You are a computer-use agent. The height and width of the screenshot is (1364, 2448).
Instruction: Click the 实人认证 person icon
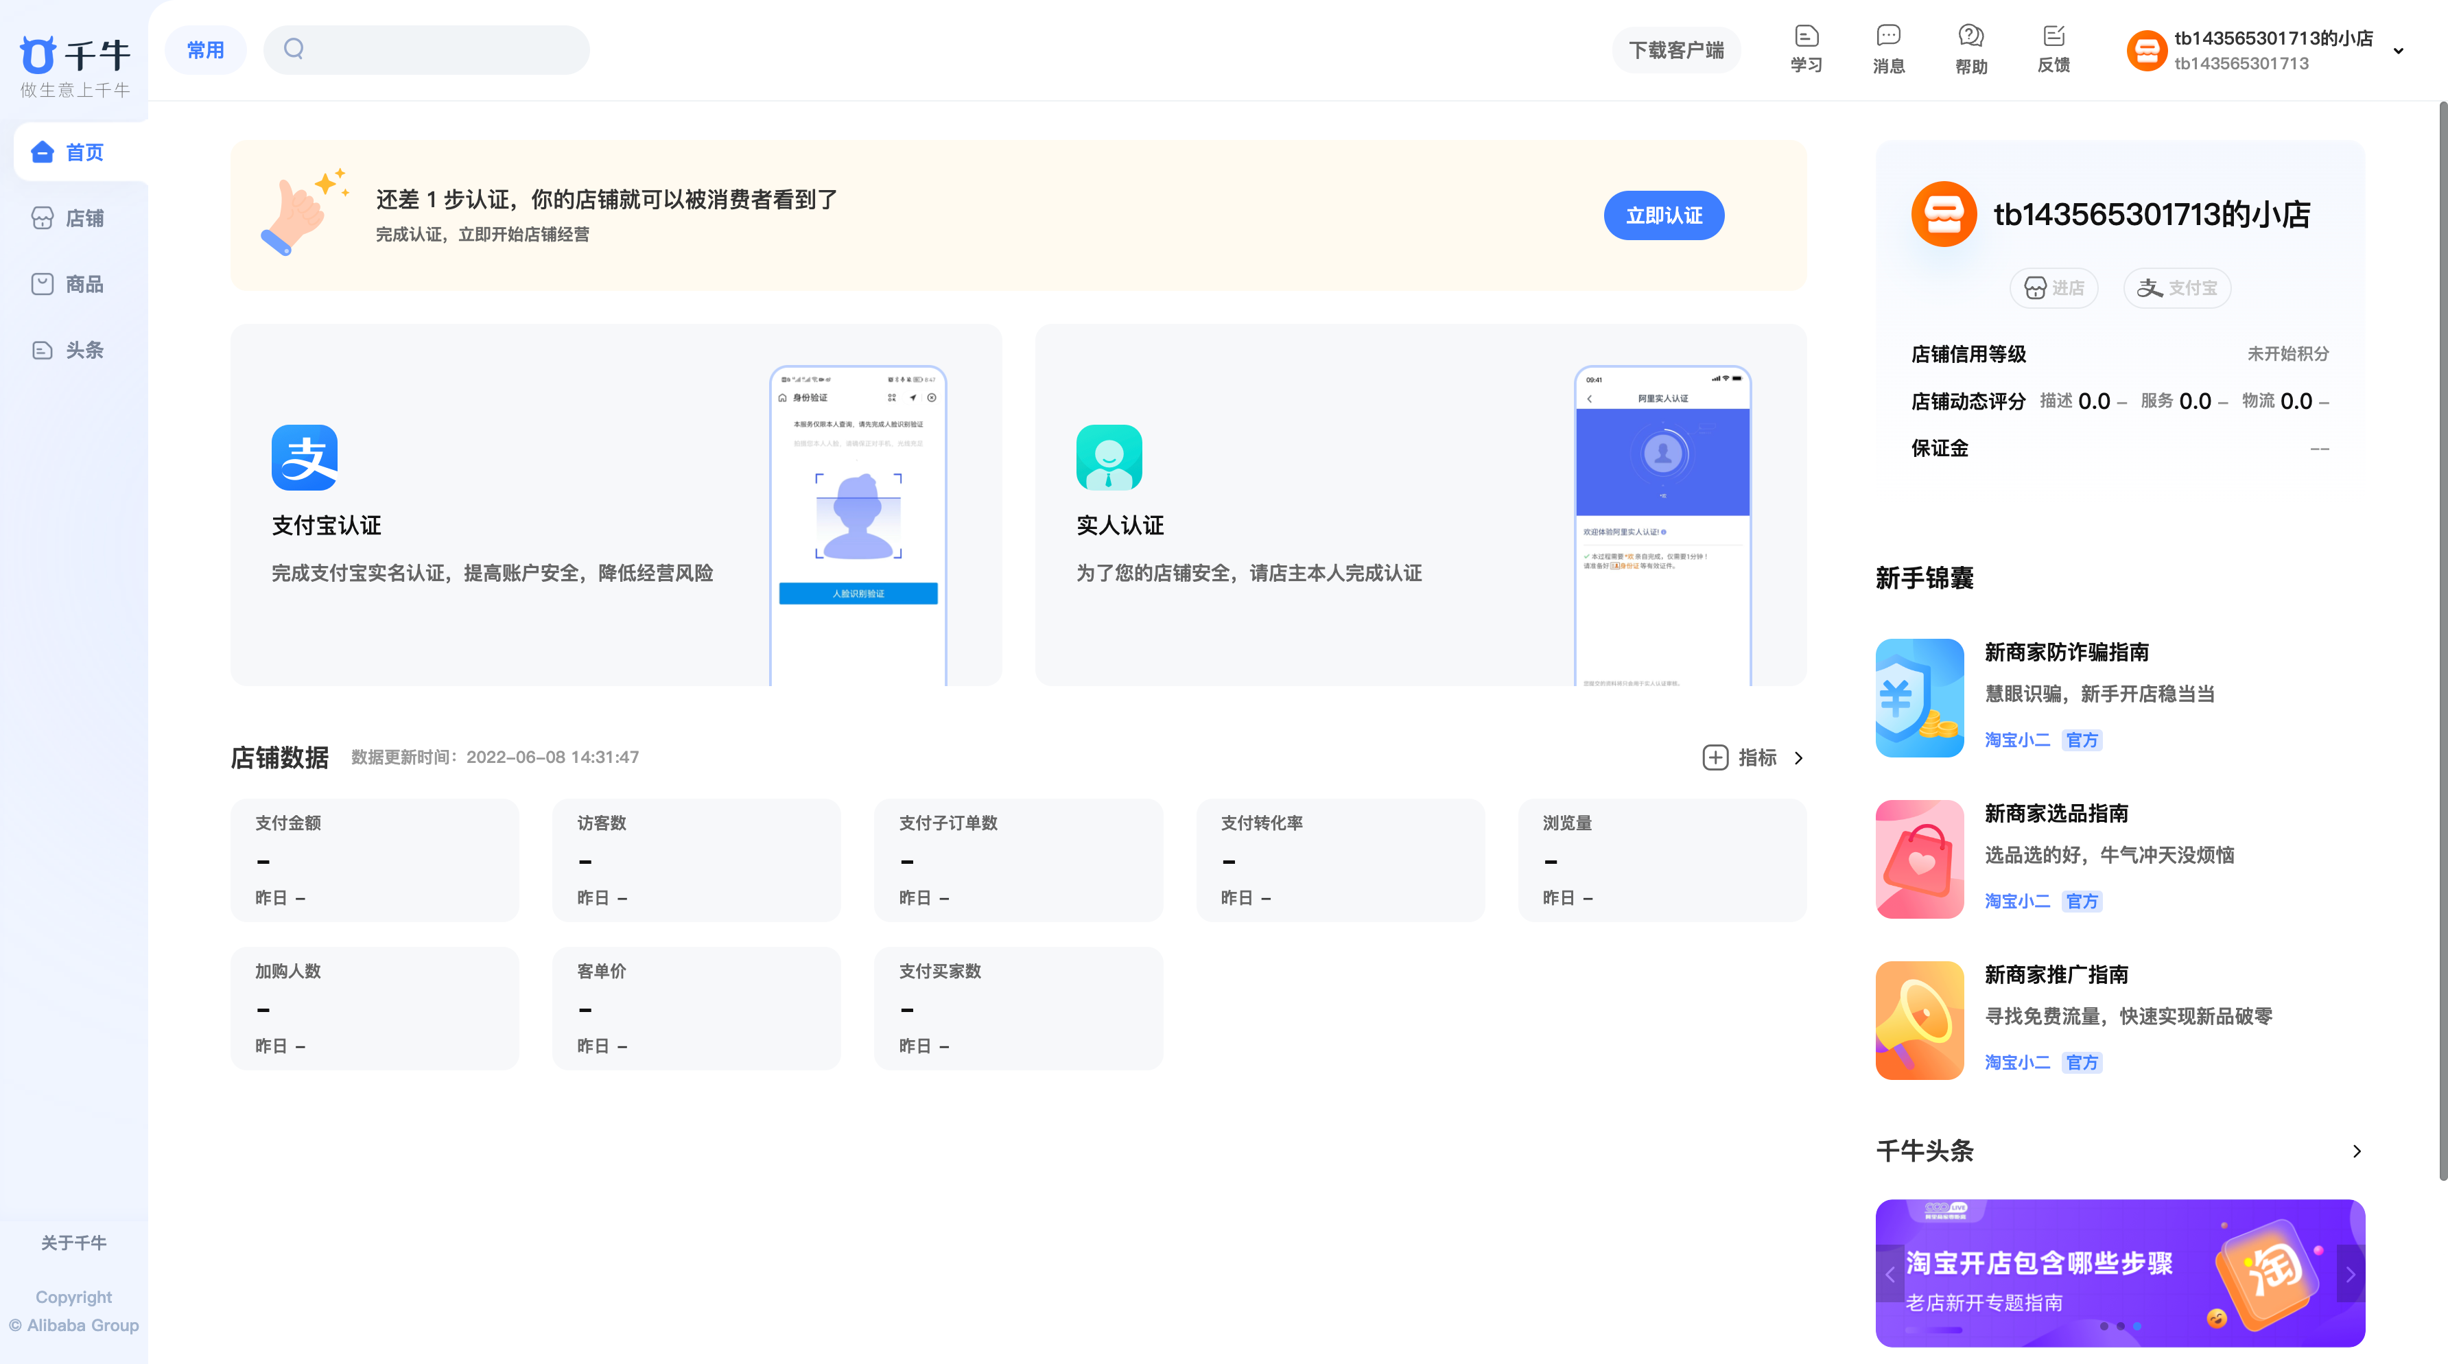[x=1109, y=457]
